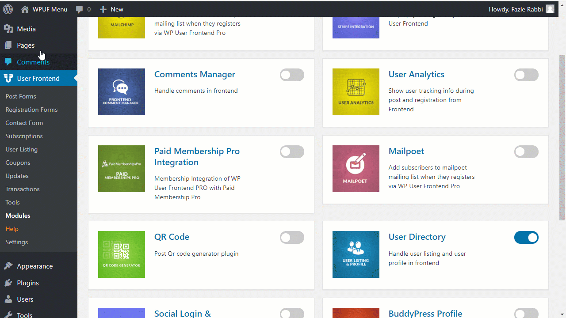The image size is (566, 318).
Task: Turn on Paid Membership Pro Integration toggle
Action: click(292, 152)
